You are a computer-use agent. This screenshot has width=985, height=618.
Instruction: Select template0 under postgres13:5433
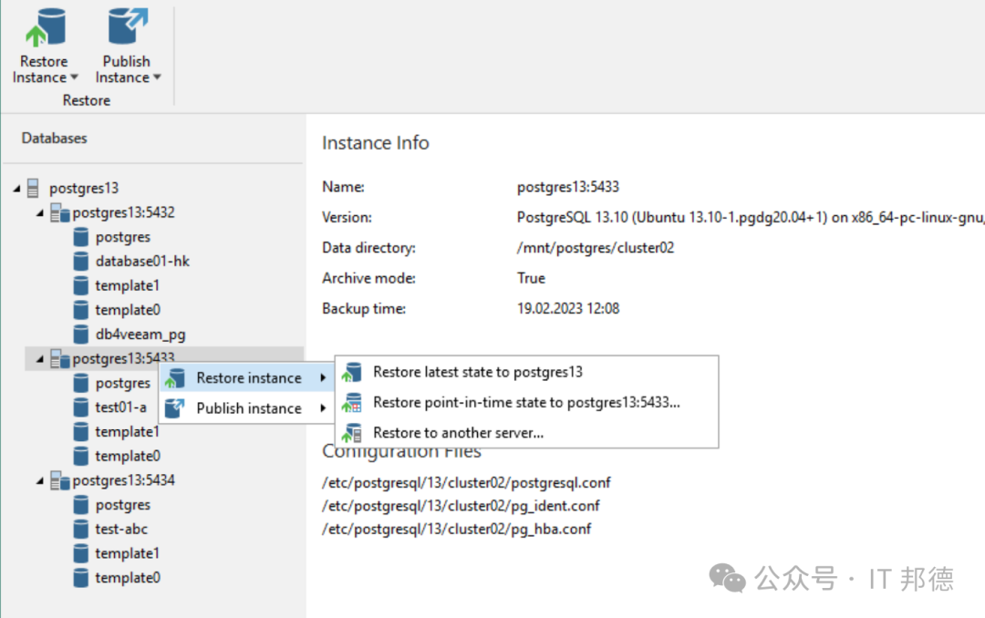128,456
